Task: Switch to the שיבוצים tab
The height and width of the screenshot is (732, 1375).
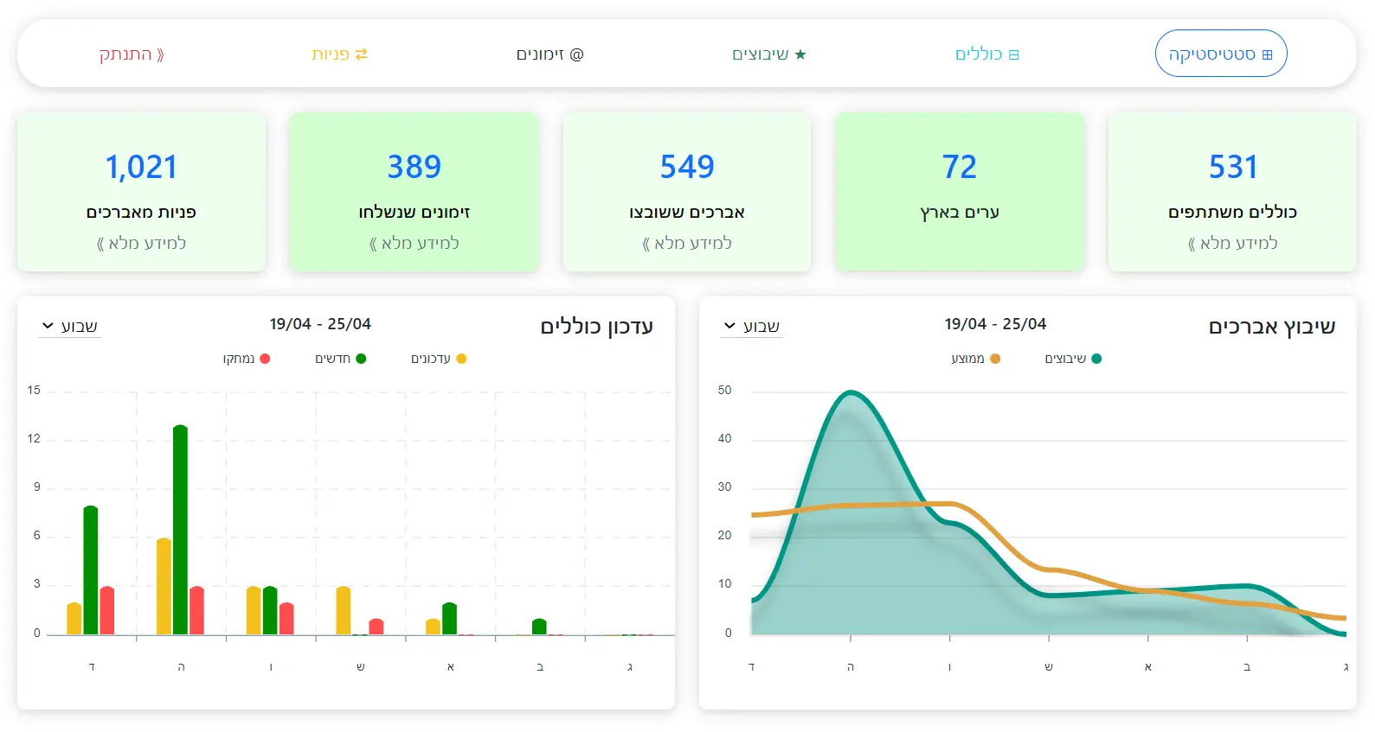Action: pos(769,54)
